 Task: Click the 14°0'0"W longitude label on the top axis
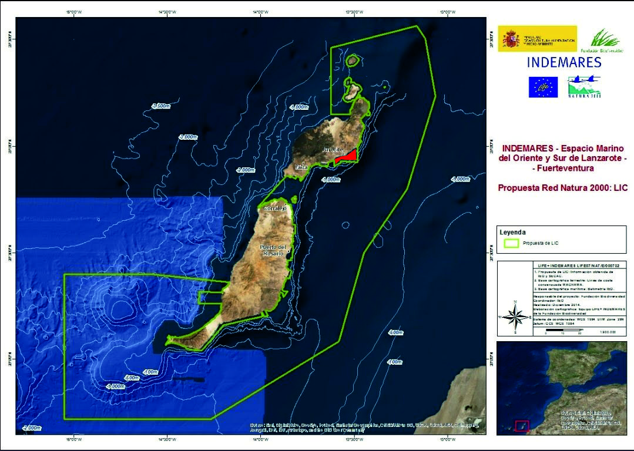pos(260,12)
